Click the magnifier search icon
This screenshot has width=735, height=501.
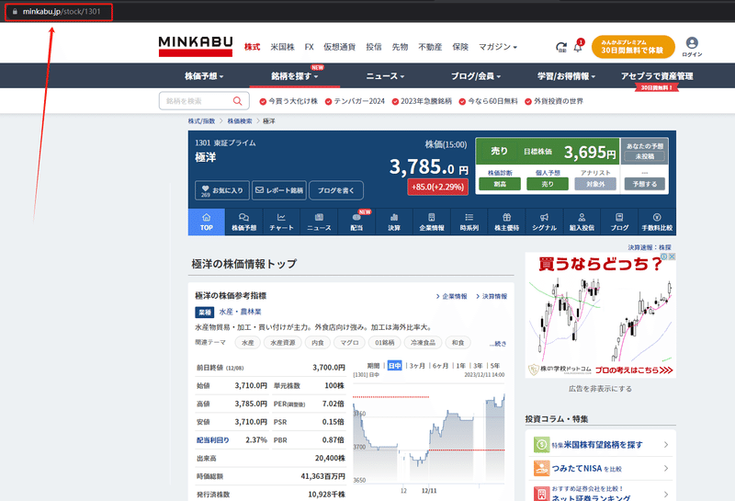238,101
